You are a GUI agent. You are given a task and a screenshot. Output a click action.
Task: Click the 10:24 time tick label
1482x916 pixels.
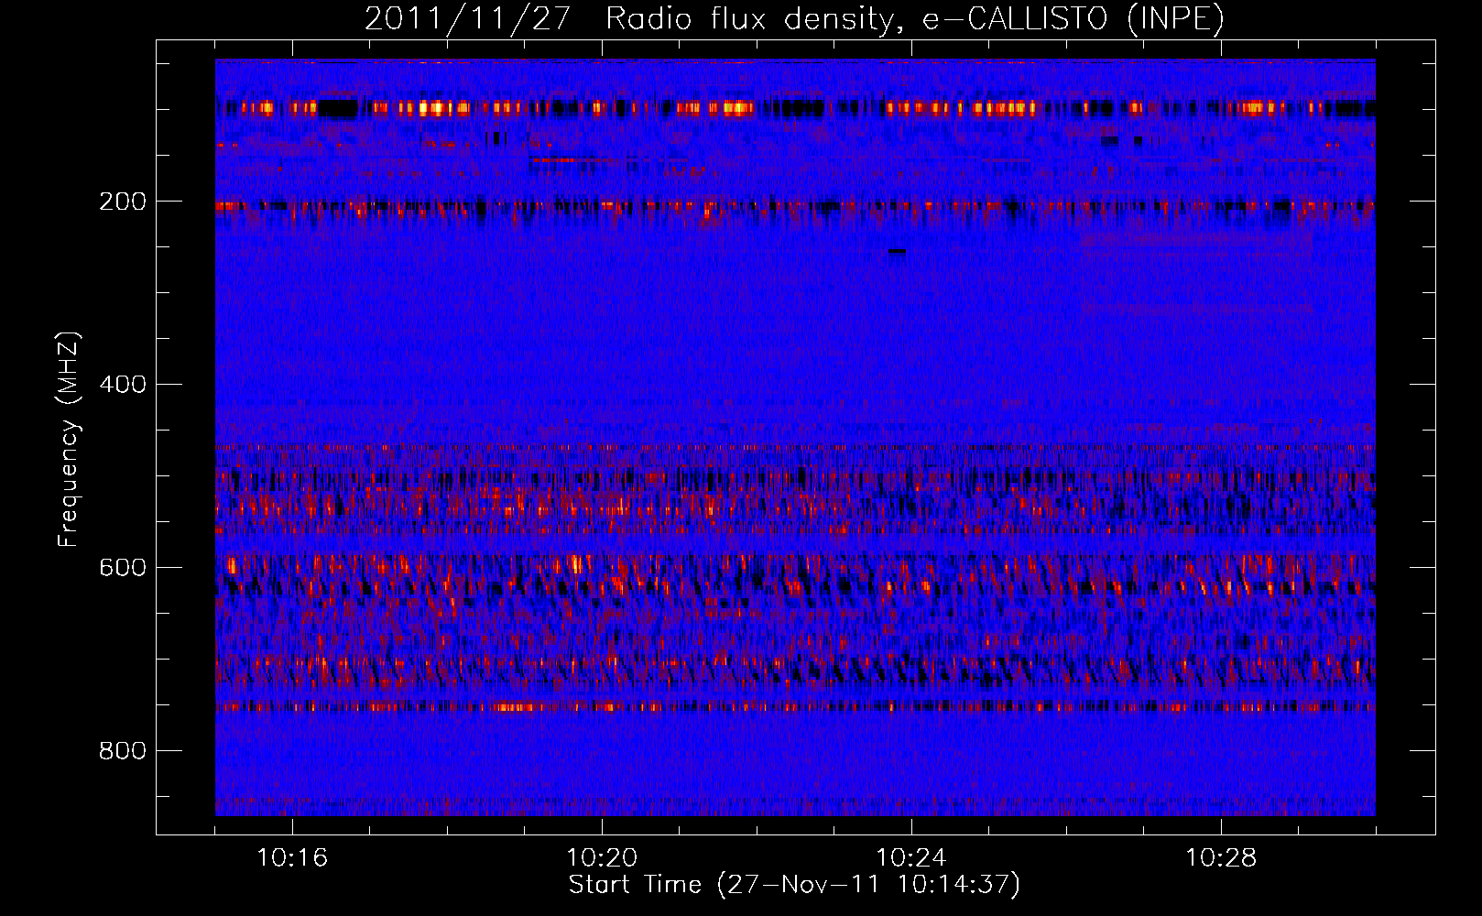[911, 858]
